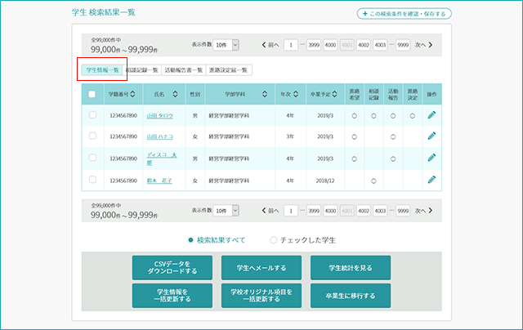
Task: Go to page 1 in bottom pager
Action: [291, 211]
